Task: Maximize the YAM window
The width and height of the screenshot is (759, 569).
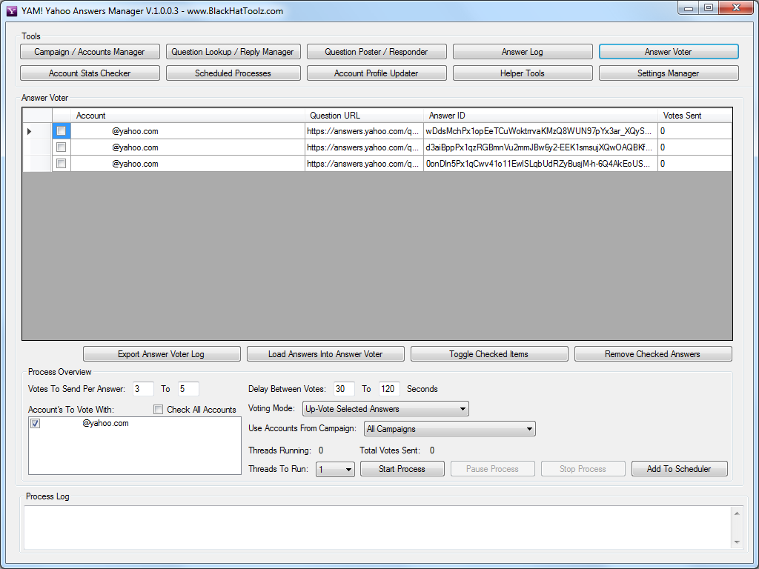Action: (709, 7)
